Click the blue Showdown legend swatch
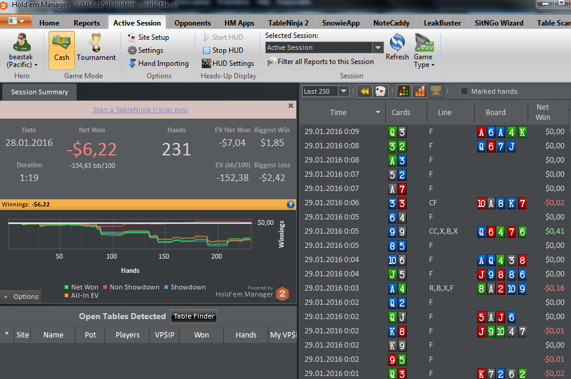The width and height of the screenshot is (571, 379). point(166,287)
